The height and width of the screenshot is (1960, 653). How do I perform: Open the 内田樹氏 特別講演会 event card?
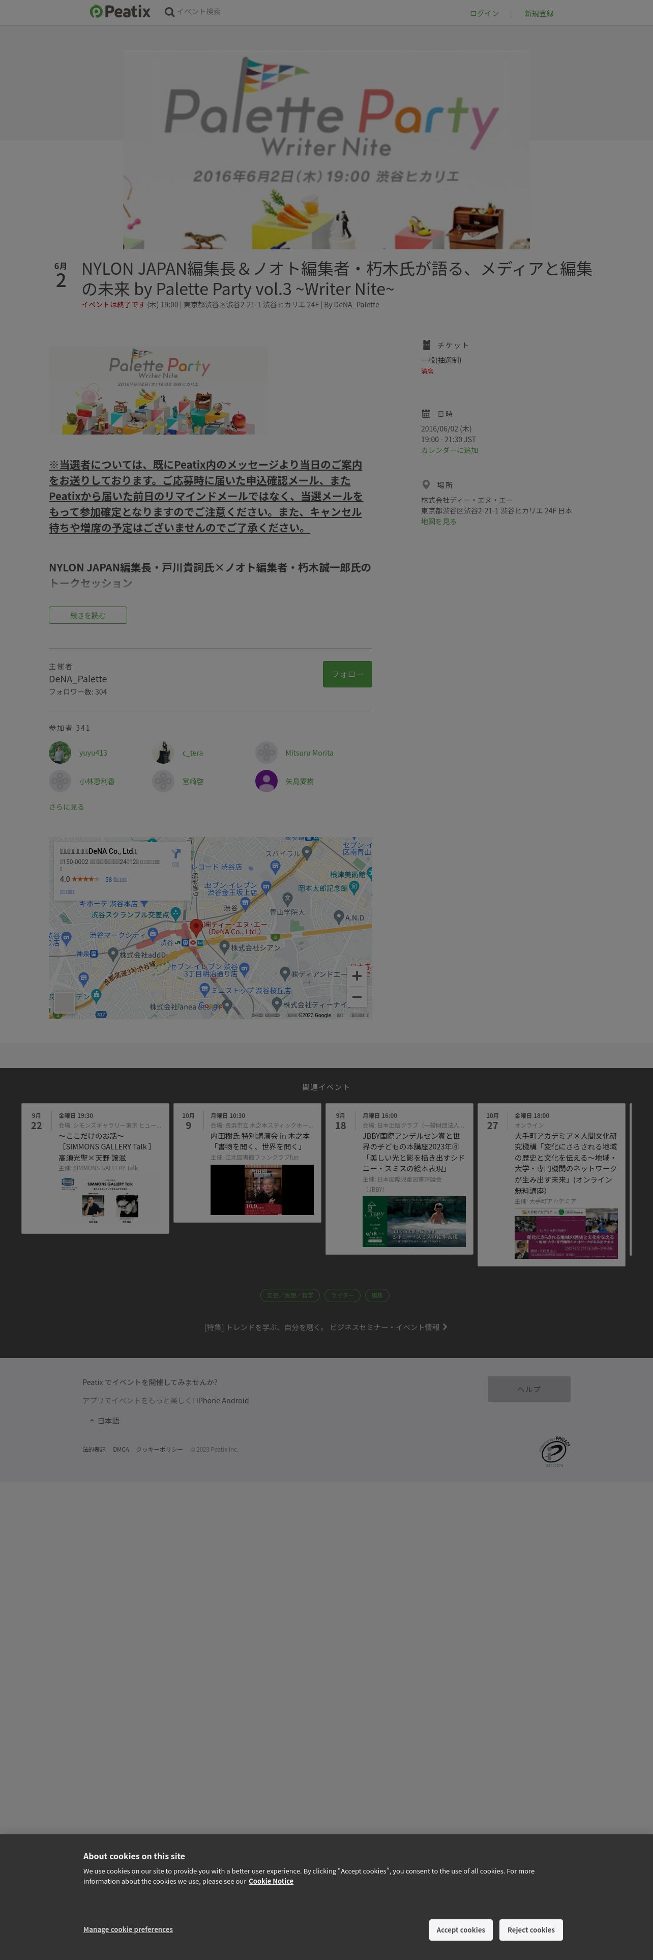click(x=247, y=1163)
